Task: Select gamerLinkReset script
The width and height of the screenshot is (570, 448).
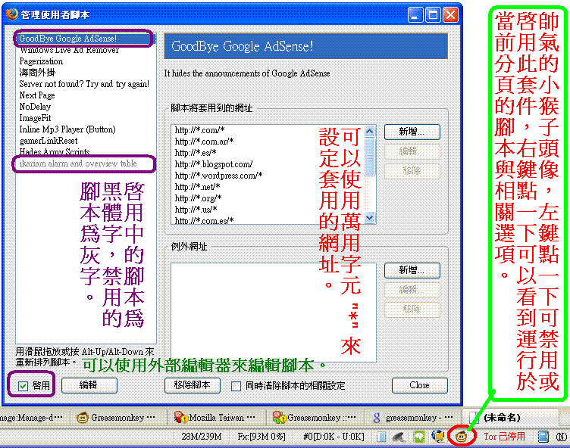Action: tap(86, 141)
